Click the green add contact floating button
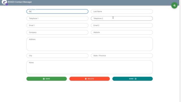The width and height of the screenshot is (181, 102). coord(174,5)
